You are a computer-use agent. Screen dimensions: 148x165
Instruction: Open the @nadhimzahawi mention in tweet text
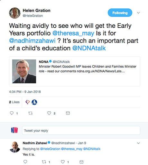pos(32,41)
